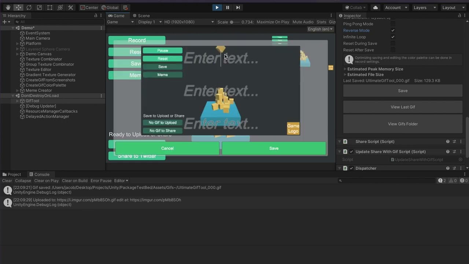Image resolution: width=469 pixels, height=264 pixels.
Task: Select the Hand tool in toolbar
Action: tap(8, 7)
